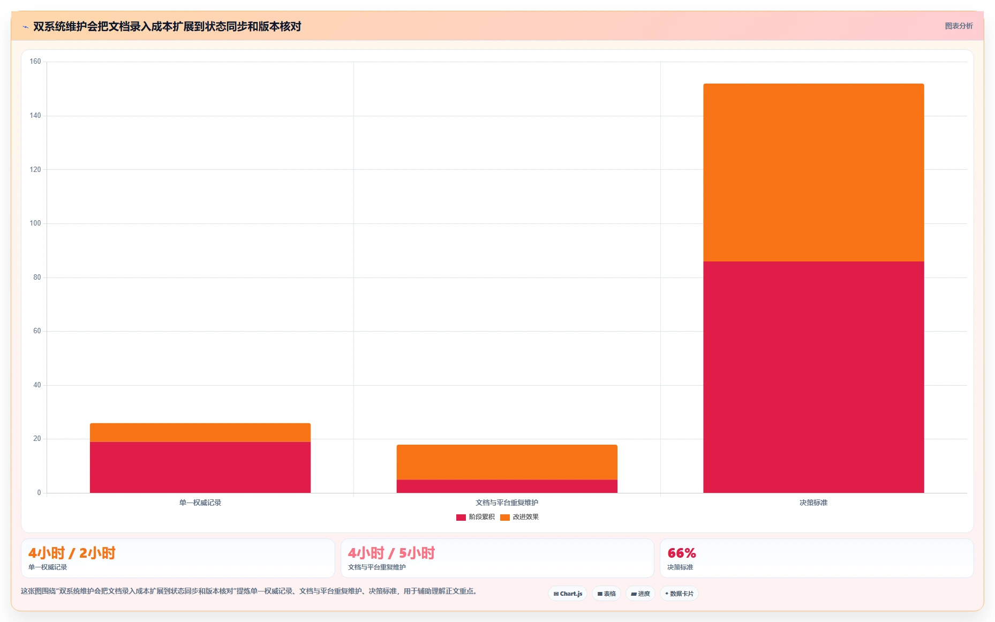
Task: Click the Chart.js tag pill
Action: point(568,594)
